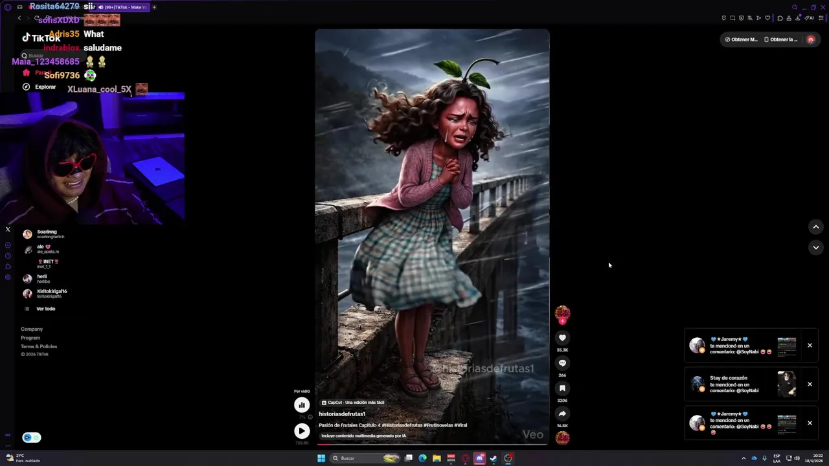Open Explorar in the TikTok sidebar

(40, 87)
